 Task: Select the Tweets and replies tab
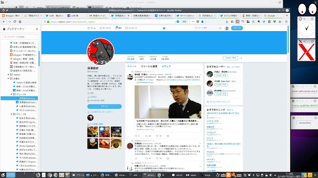(x=149, y=66)
